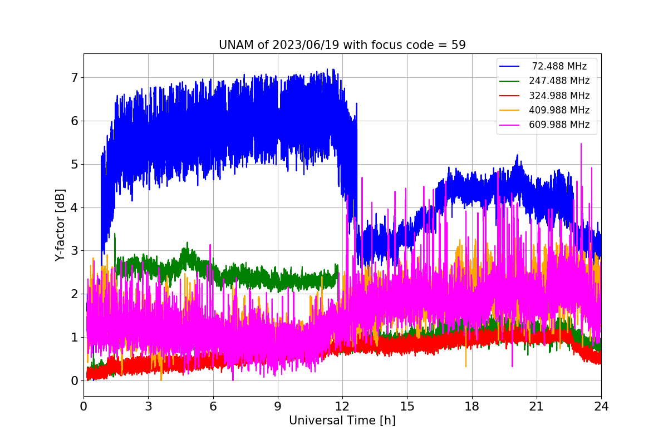
Task: Click the magenta line swatch in the legend
Action: (510, 125)
